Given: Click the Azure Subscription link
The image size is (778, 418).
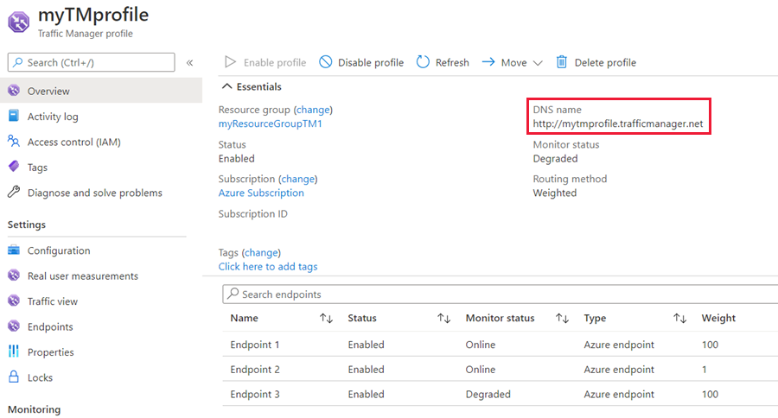Looking at the screenshot, I should [x=261, y=193].
